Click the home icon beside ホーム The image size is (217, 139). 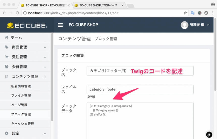click(7, 37)
